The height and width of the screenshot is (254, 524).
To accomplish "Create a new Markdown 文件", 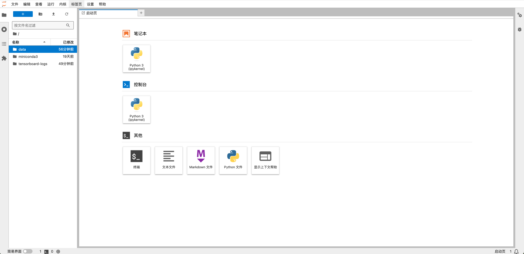I will point(201,160).
